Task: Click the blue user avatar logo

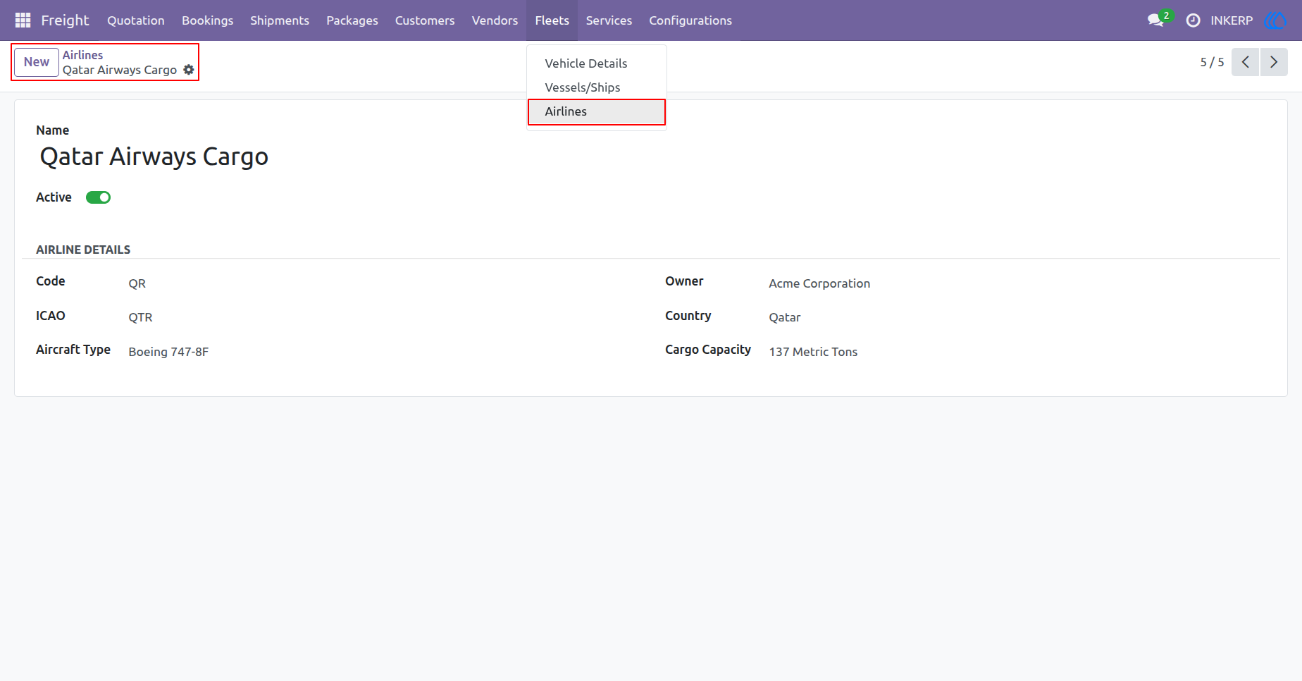Action: tap(1275, 20)
